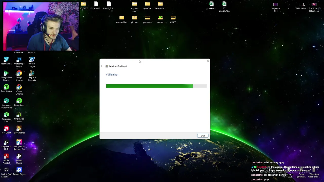This screenshot has width=324, height=182.
Task: Select the Google Play Games icon
Action: click(6, 76)
